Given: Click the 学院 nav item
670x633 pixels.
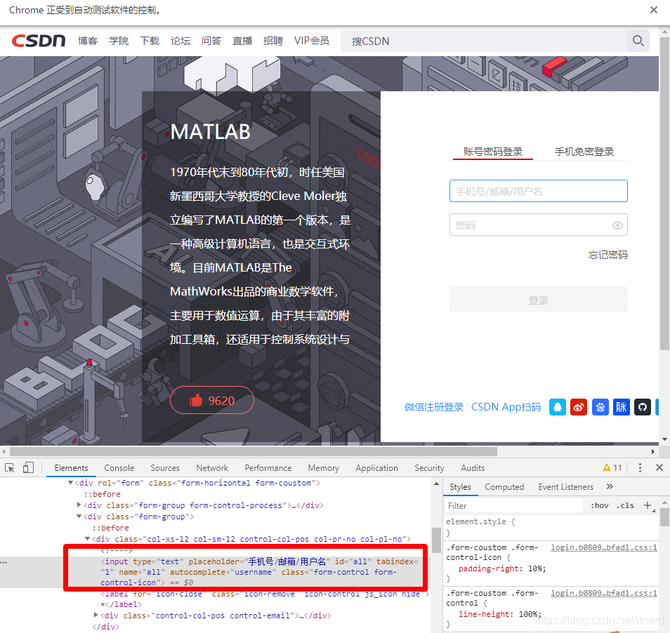Looking at the screenshot, I should [119, 41].
